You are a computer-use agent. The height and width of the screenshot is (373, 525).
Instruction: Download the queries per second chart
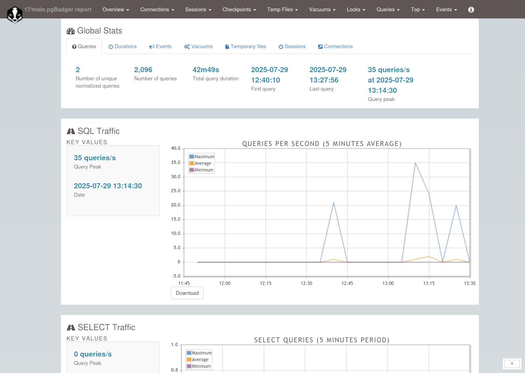pyautogui.click(x=187, y=293)
